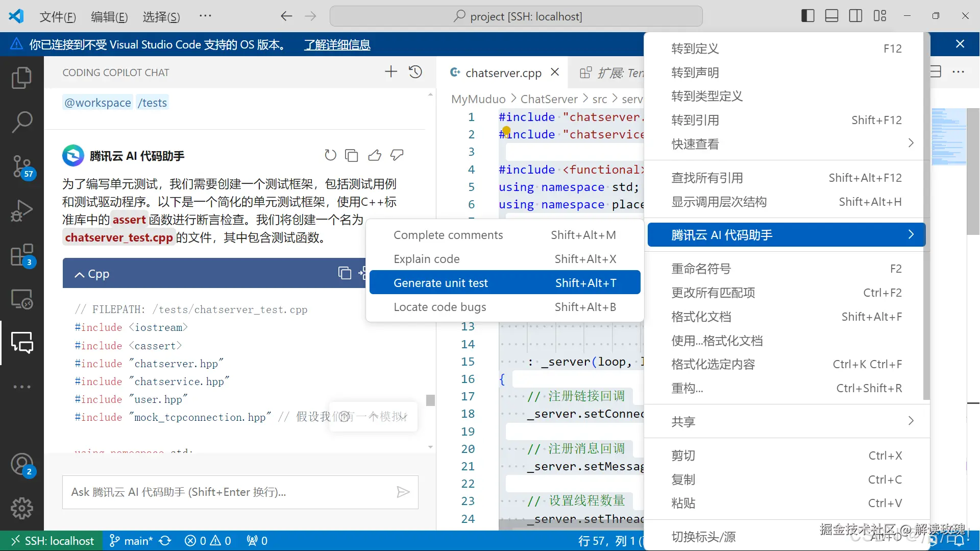Copy the AI assistant response

tap(352, 155)
